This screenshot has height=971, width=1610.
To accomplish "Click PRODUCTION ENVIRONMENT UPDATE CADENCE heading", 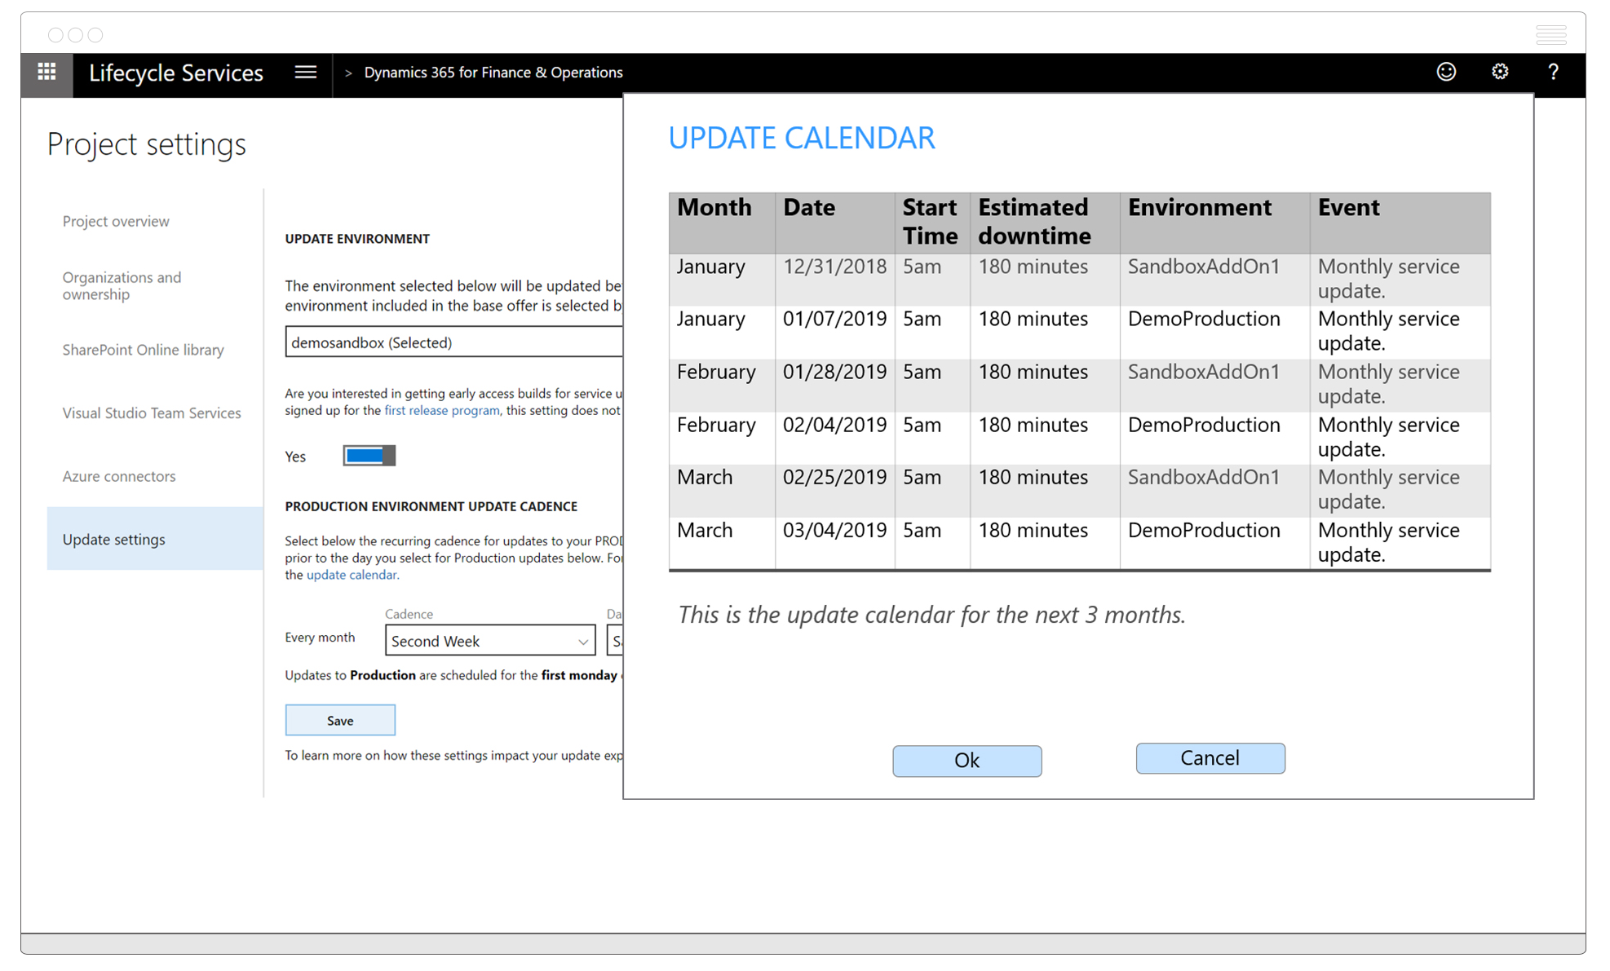I will [431, 506].
